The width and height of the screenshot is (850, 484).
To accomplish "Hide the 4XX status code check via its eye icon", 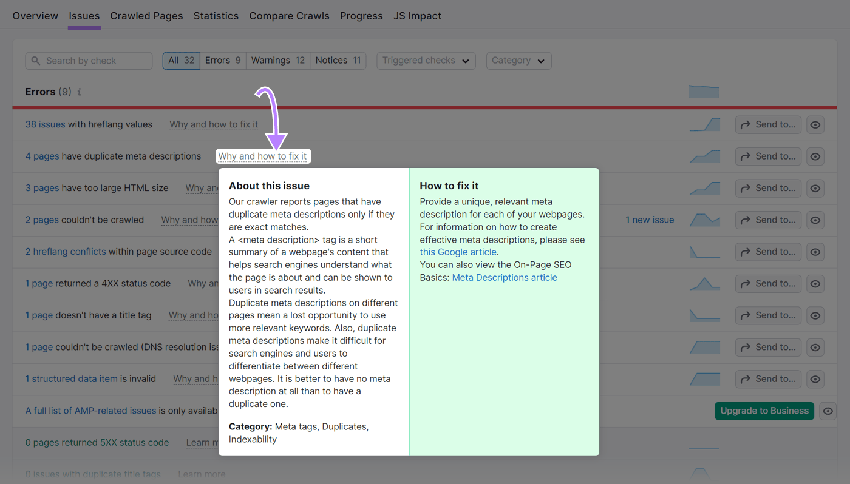I will (815, 283).
